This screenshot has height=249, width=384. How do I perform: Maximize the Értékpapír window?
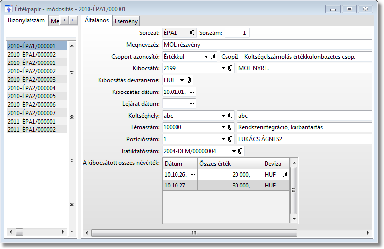349,9
